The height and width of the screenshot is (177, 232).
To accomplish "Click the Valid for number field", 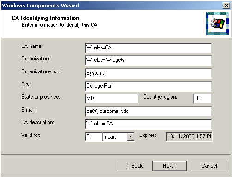I will click(94, 136).
